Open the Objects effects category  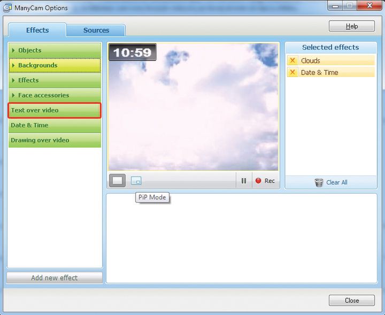55,50
